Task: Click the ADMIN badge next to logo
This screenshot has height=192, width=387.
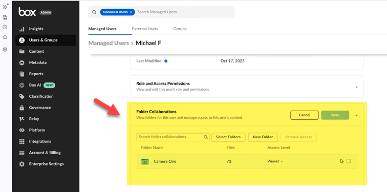Action: [46, 13]
